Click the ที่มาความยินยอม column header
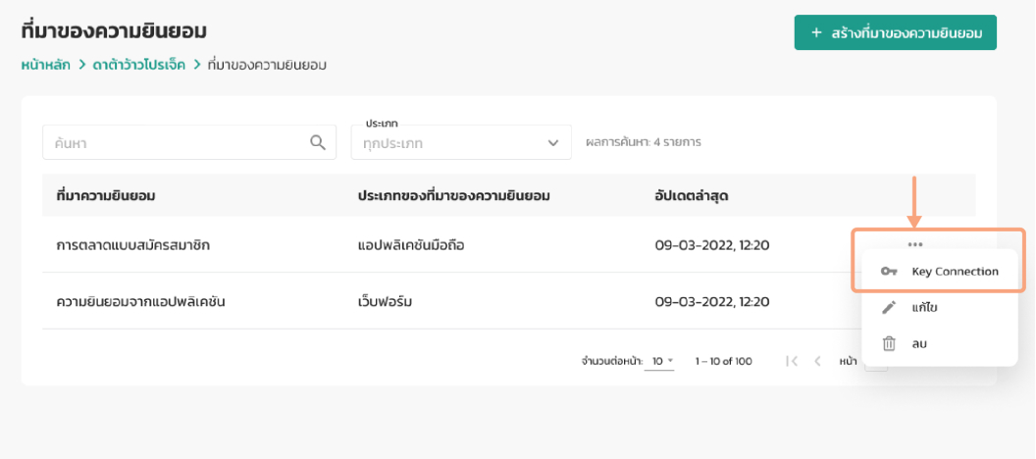The height and width of the screenshot is (459, 1036). (x=106, y=195)
